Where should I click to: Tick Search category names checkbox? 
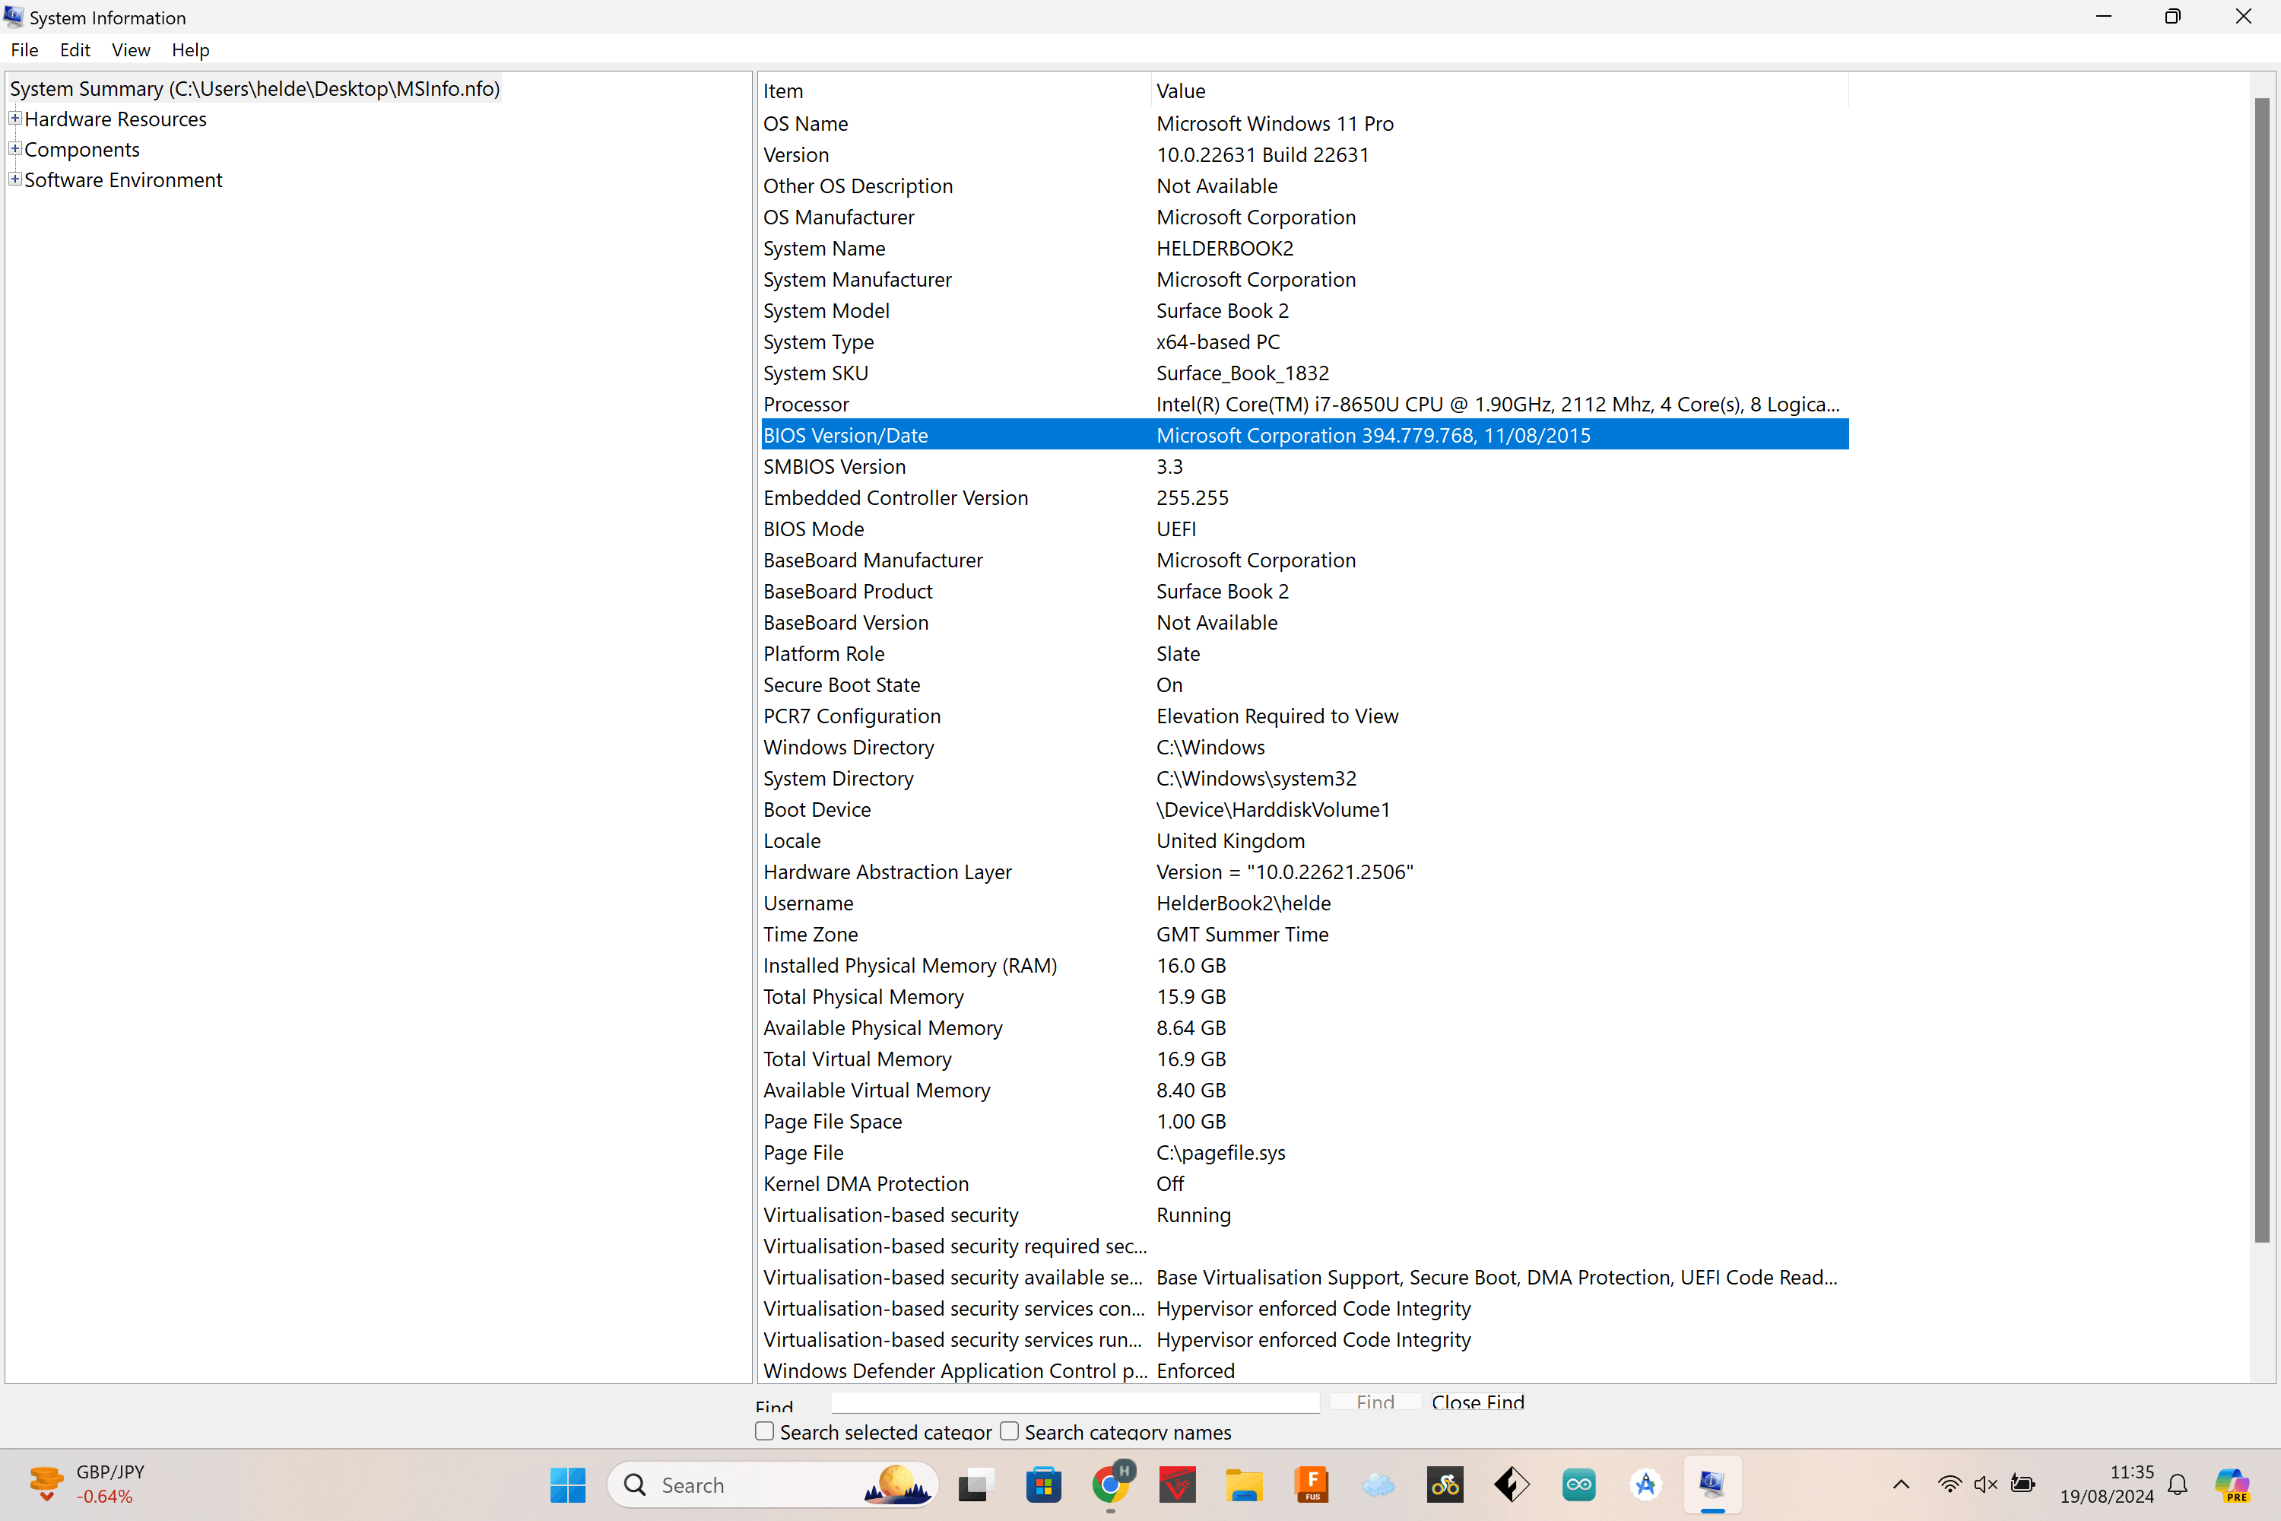1010,1432
